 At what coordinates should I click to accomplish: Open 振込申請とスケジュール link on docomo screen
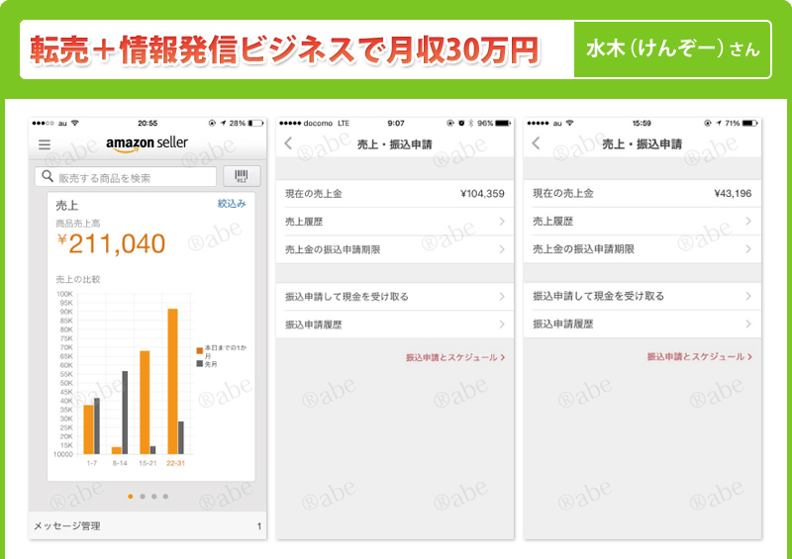(x=455, y=357)
